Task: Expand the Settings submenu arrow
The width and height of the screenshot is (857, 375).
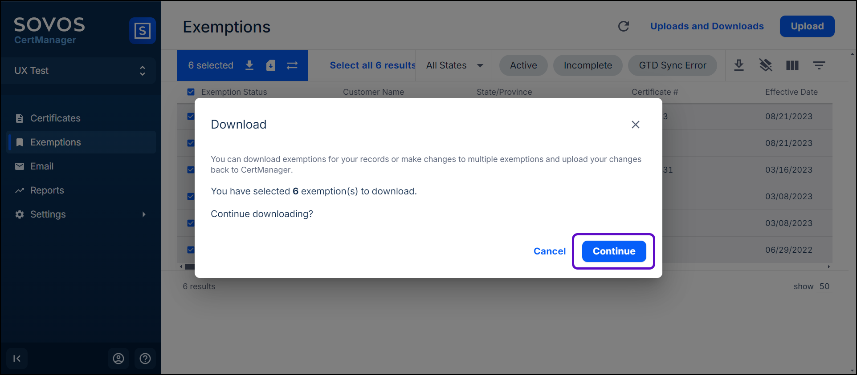Action: (x=144, y=214)
